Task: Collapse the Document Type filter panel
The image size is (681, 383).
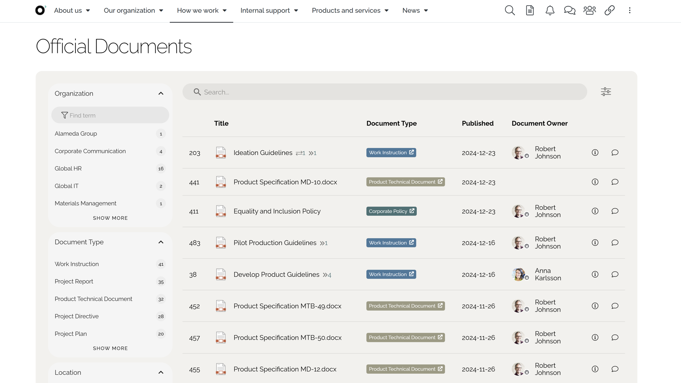Action: click(161, 242)
